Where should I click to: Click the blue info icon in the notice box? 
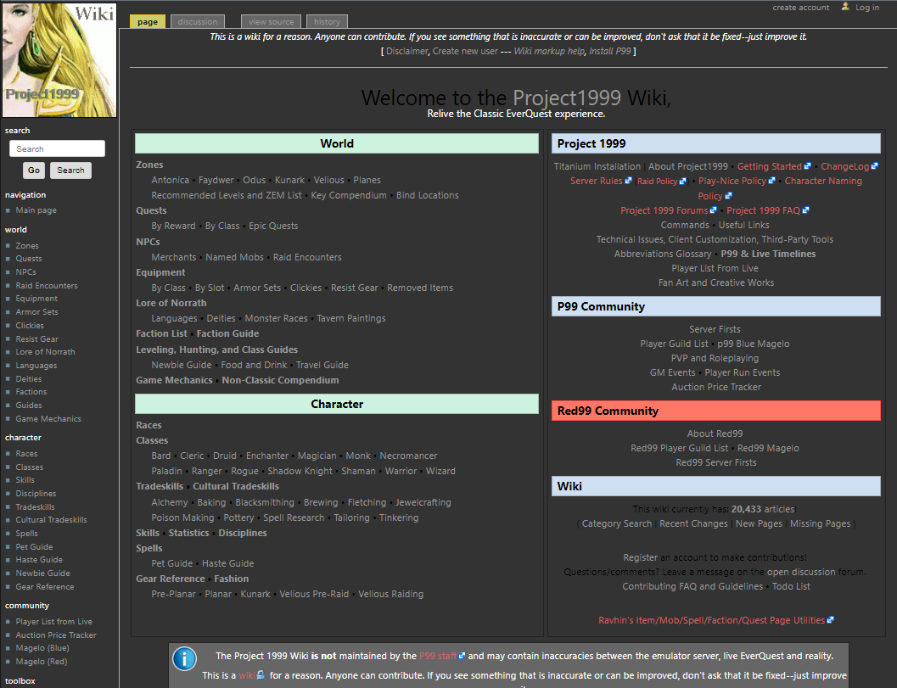pos(184,659)
